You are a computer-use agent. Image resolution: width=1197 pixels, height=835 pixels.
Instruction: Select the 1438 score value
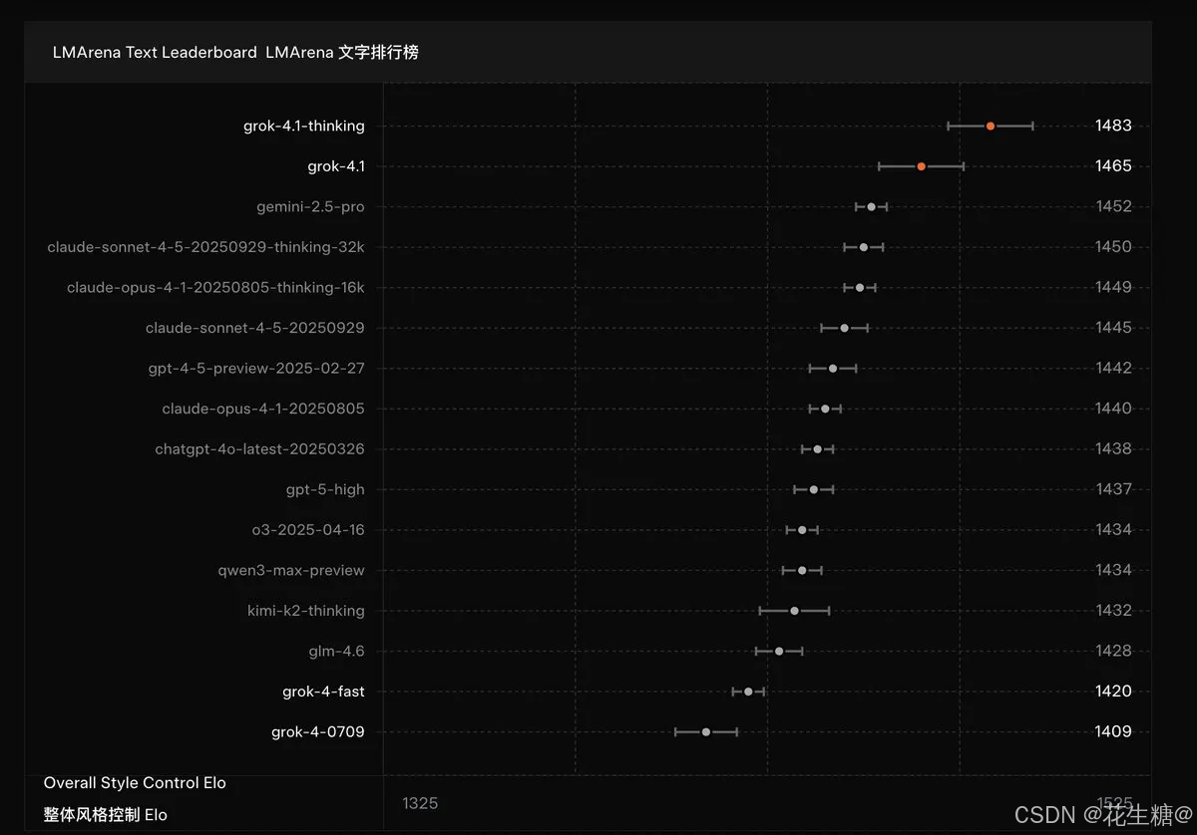click(1113, 449)
